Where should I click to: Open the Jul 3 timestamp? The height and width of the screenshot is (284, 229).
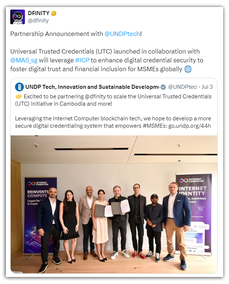207,87
